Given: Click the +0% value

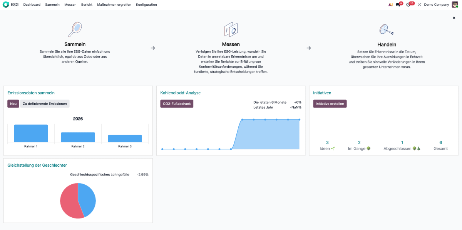Looking at the screenshot, I should tap(298, 102).
